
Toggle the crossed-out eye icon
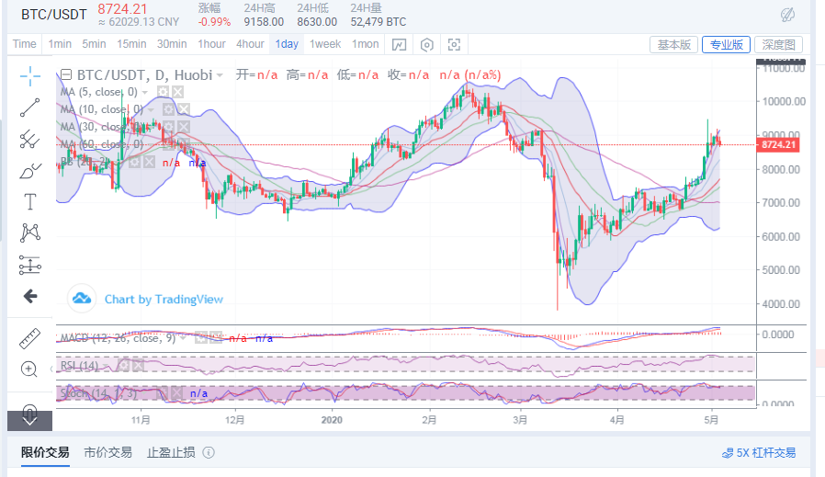(x=787, y=15)
